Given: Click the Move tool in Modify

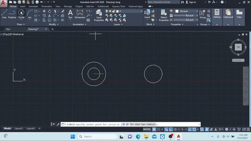Looking at the screenshot, I should point(44,11).
